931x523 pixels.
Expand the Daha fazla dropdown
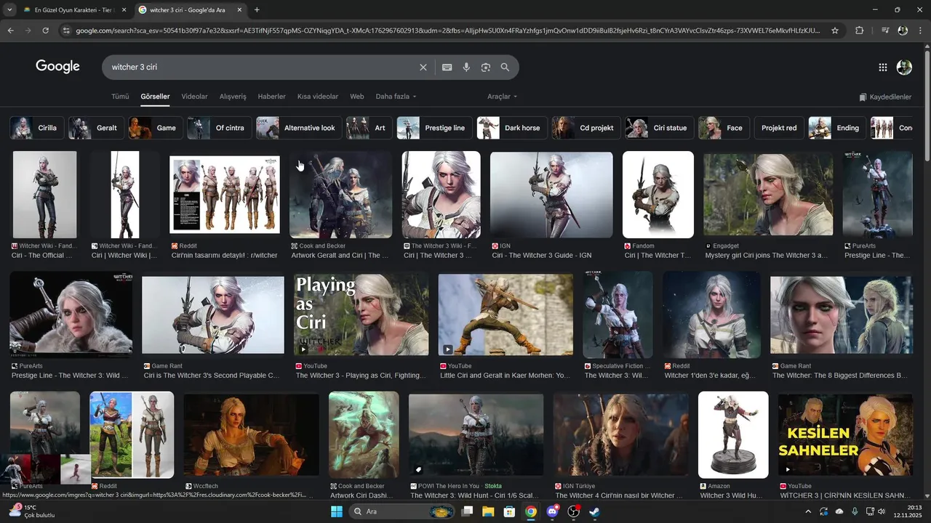point(396,97)
